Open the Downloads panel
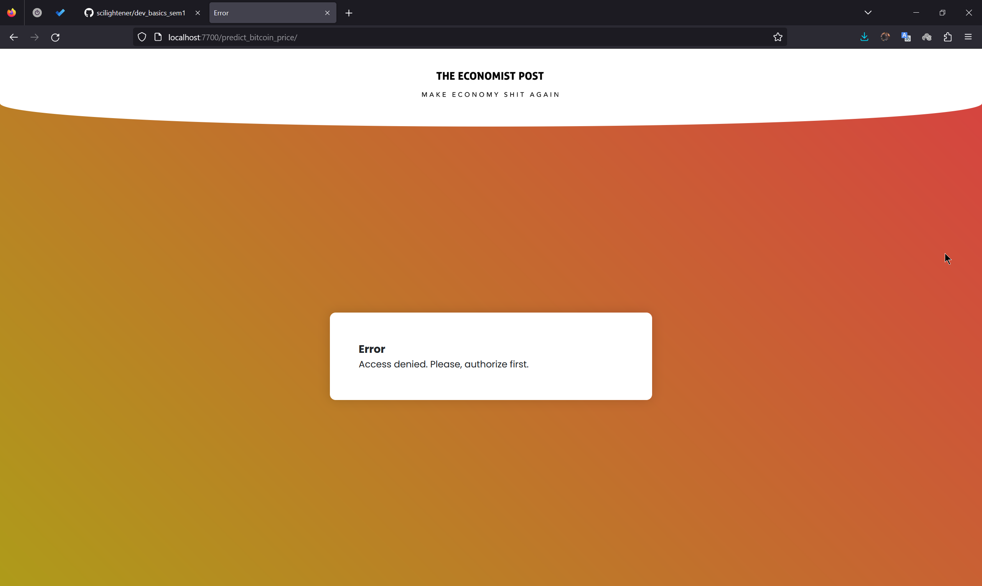The height and width of the screenshot is (586, 982). (x=864, y=37)
